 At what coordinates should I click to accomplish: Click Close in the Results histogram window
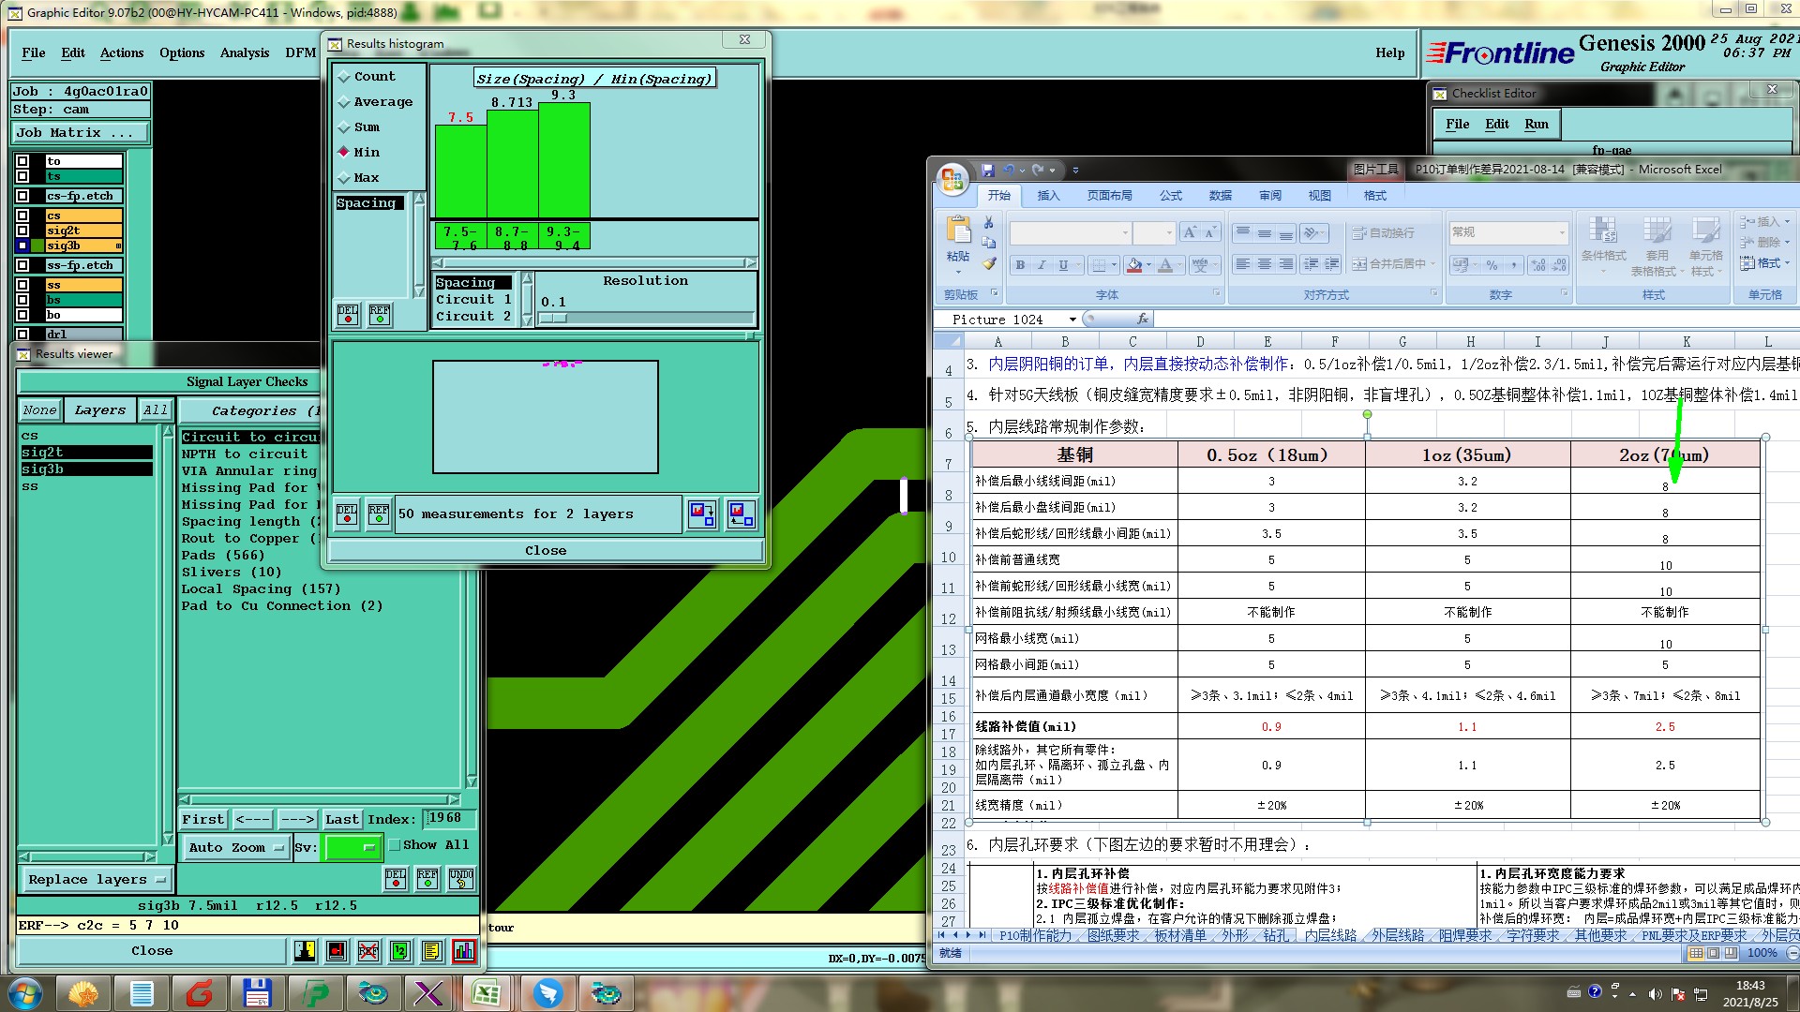545,551
